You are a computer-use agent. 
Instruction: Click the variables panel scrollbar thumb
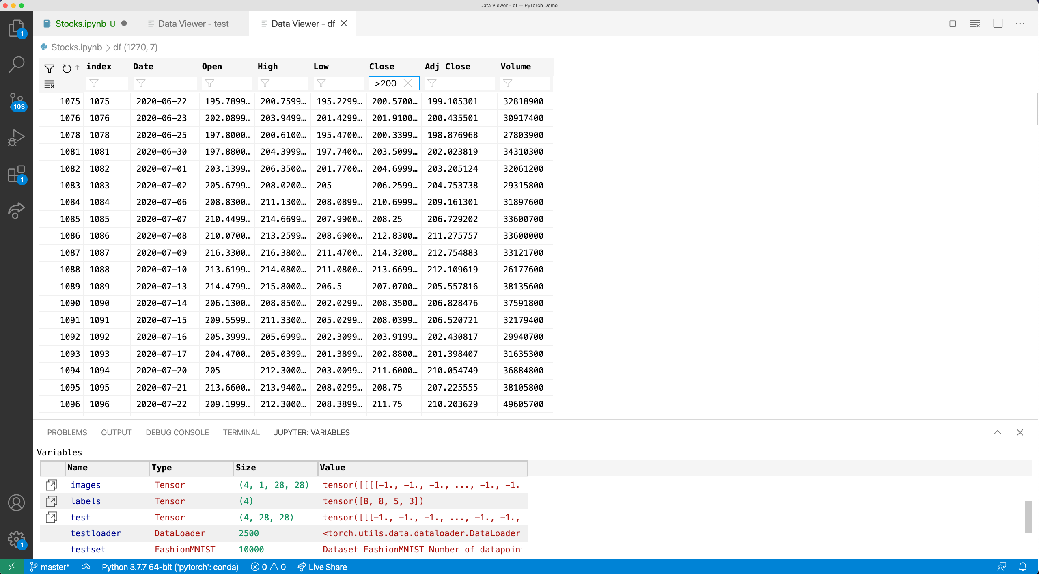(1028, 516)
